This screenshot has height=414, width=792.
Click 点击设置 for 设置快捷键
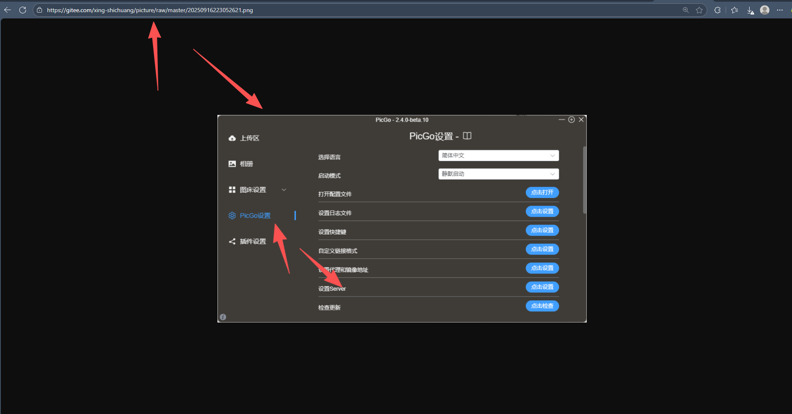[x=542, y=230]
